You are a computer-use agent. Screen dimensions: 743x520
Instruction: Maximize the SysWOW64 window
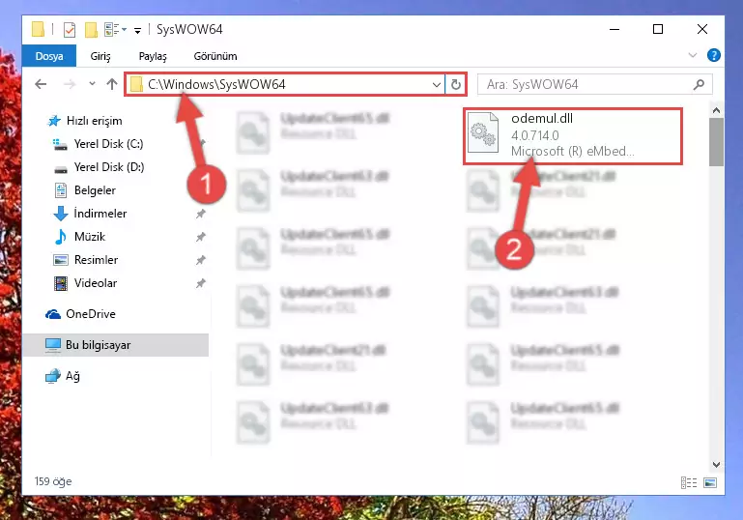click(657, 29)
